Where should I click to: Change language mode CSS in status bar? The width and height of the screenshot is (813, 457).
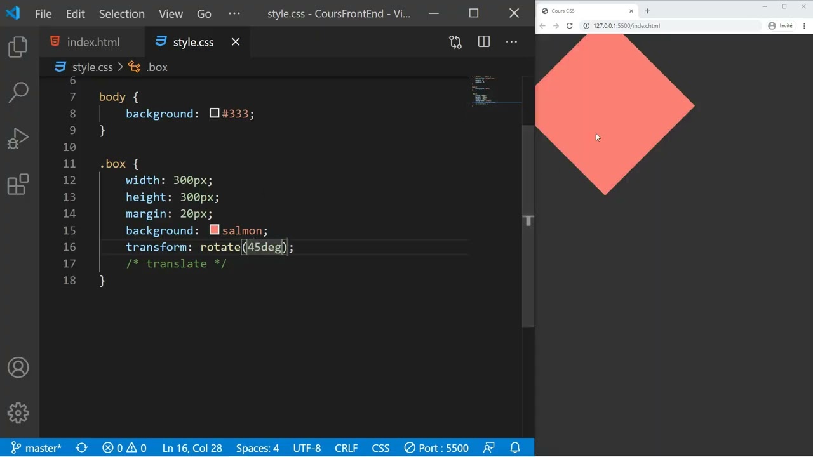point(380,448)
